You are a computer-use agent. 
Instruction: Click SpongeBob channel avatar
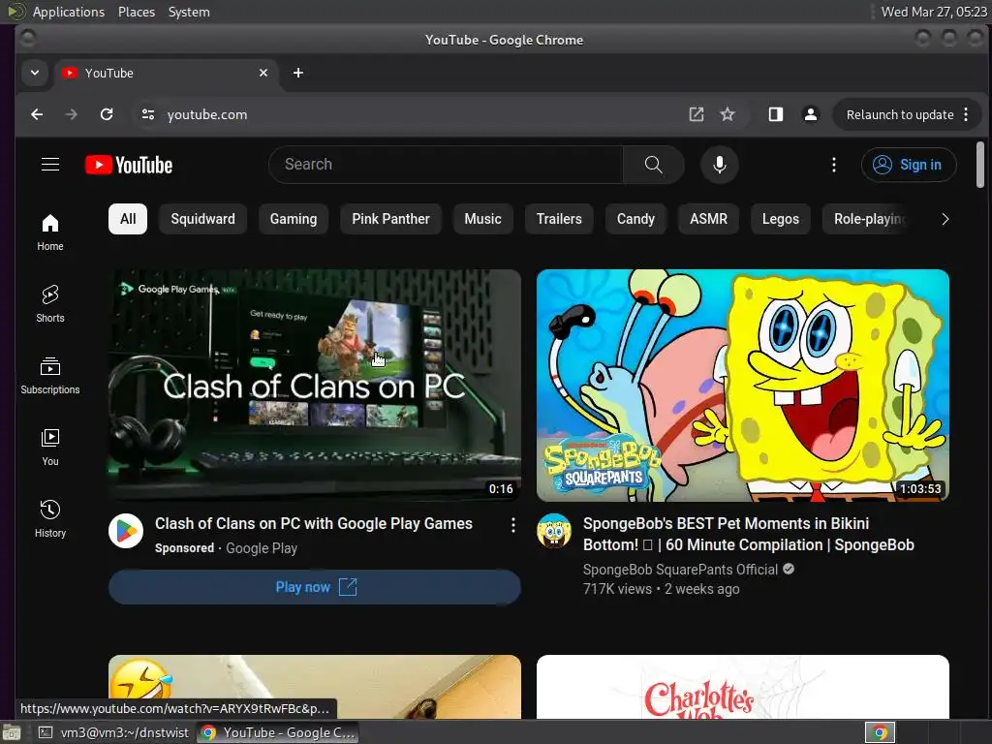(x=554, y=531)
